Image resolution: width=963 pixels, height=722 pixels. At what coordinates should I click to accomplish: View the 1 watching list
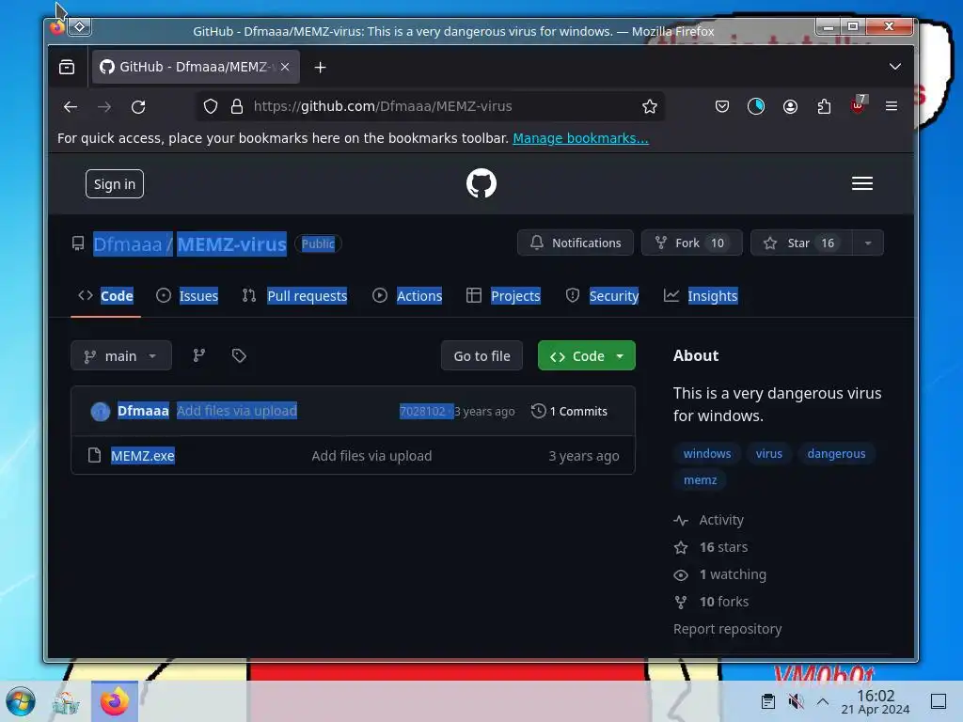[719, 574]
